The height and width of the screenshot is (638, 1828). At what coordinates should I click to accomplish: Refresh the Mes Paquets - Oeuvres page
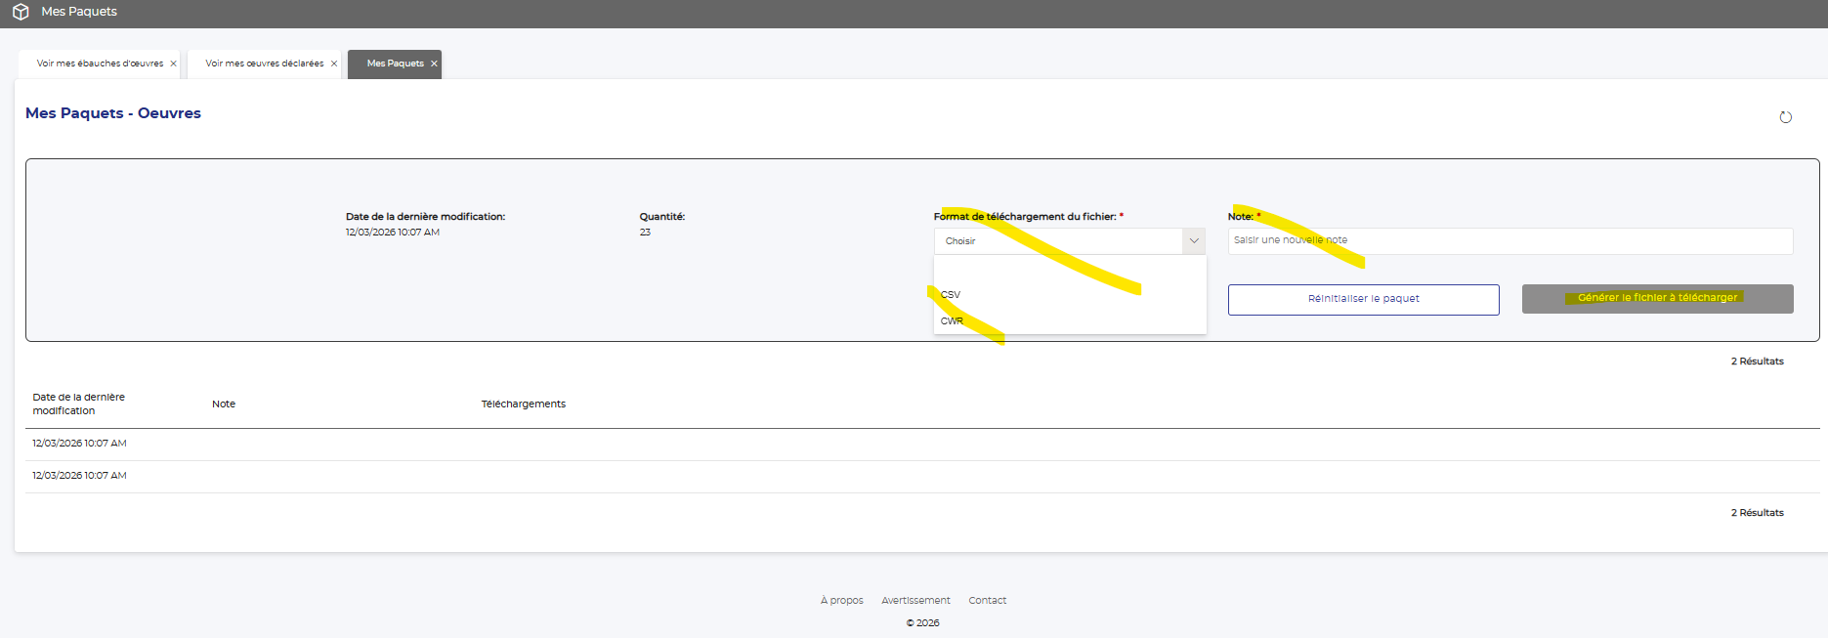[1785, 117]
